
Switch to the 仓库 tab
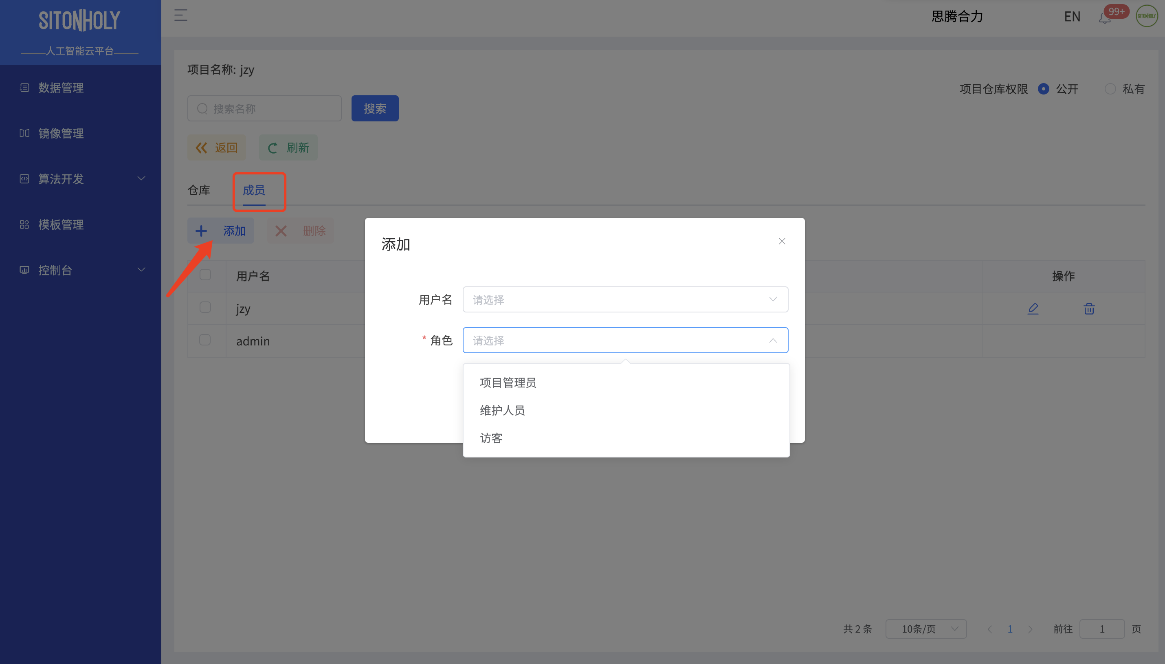tap(199, 190)
